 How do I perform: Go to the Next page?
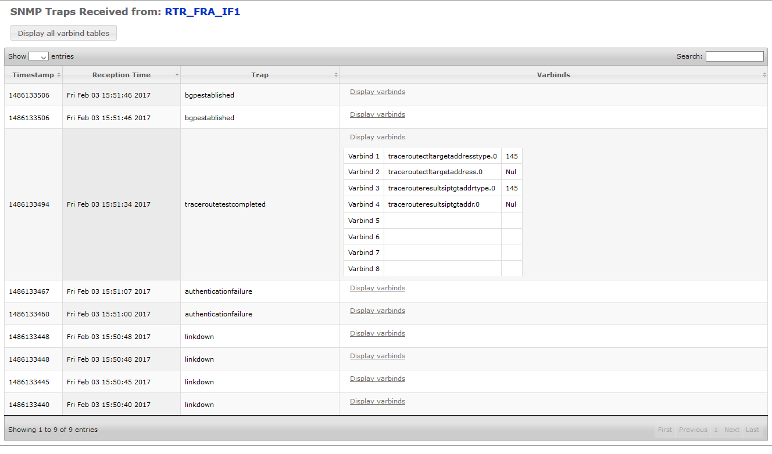tap(731, 429)
